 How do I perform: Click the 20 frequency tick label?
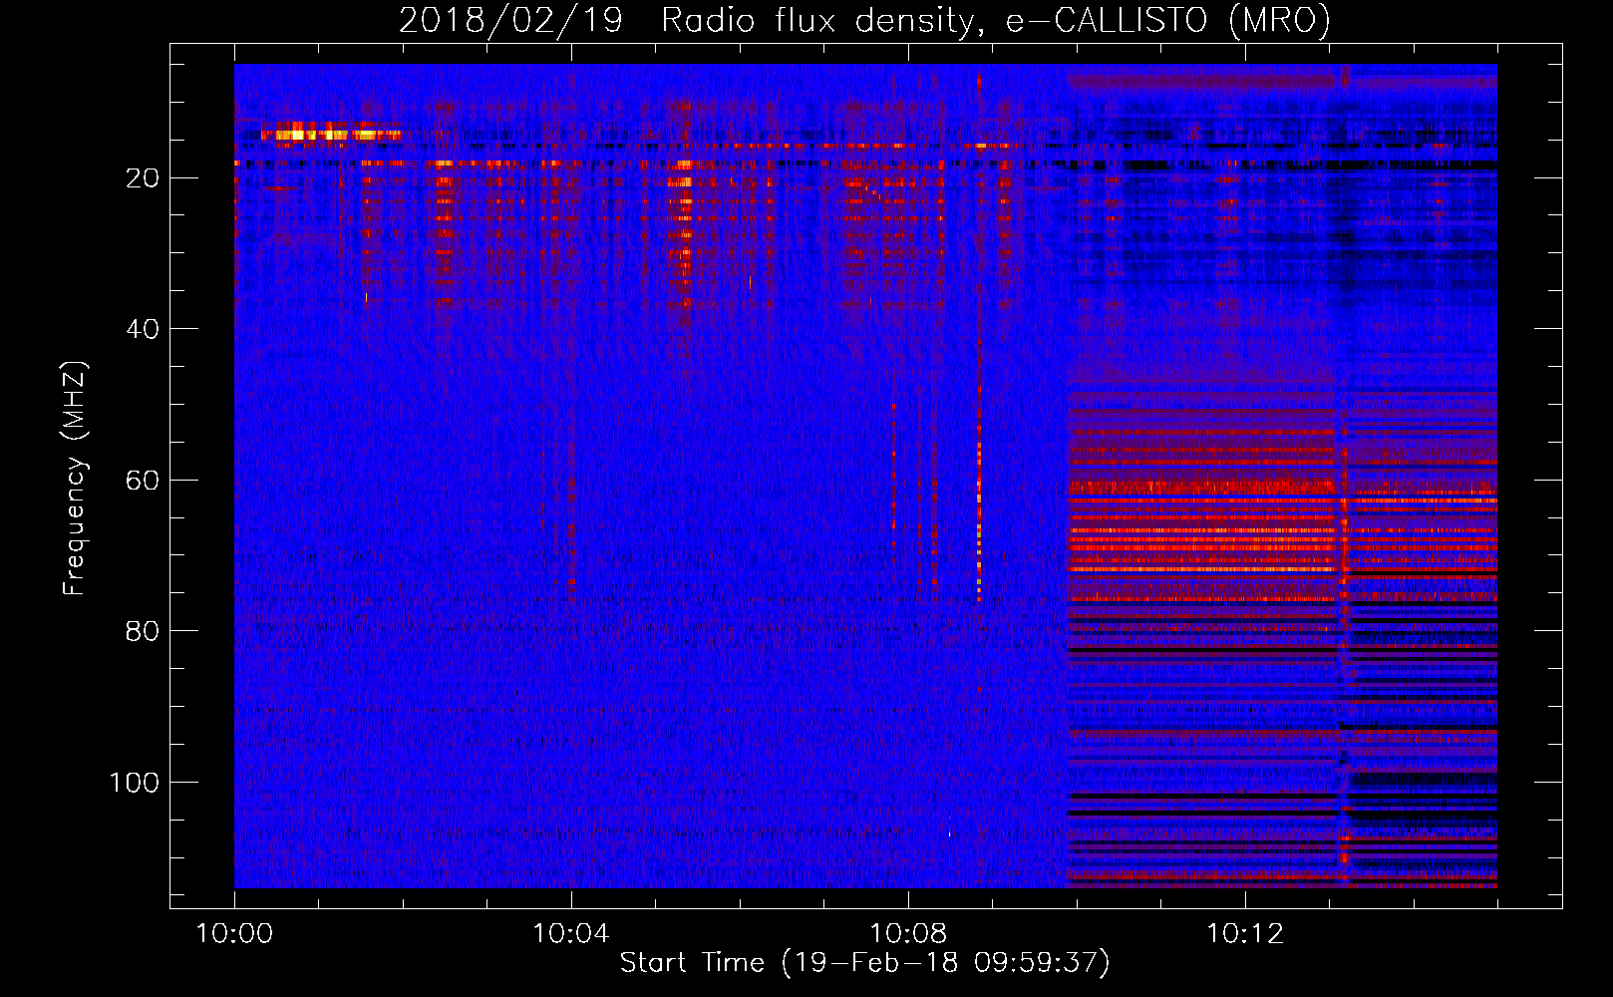tap(143, 178)
